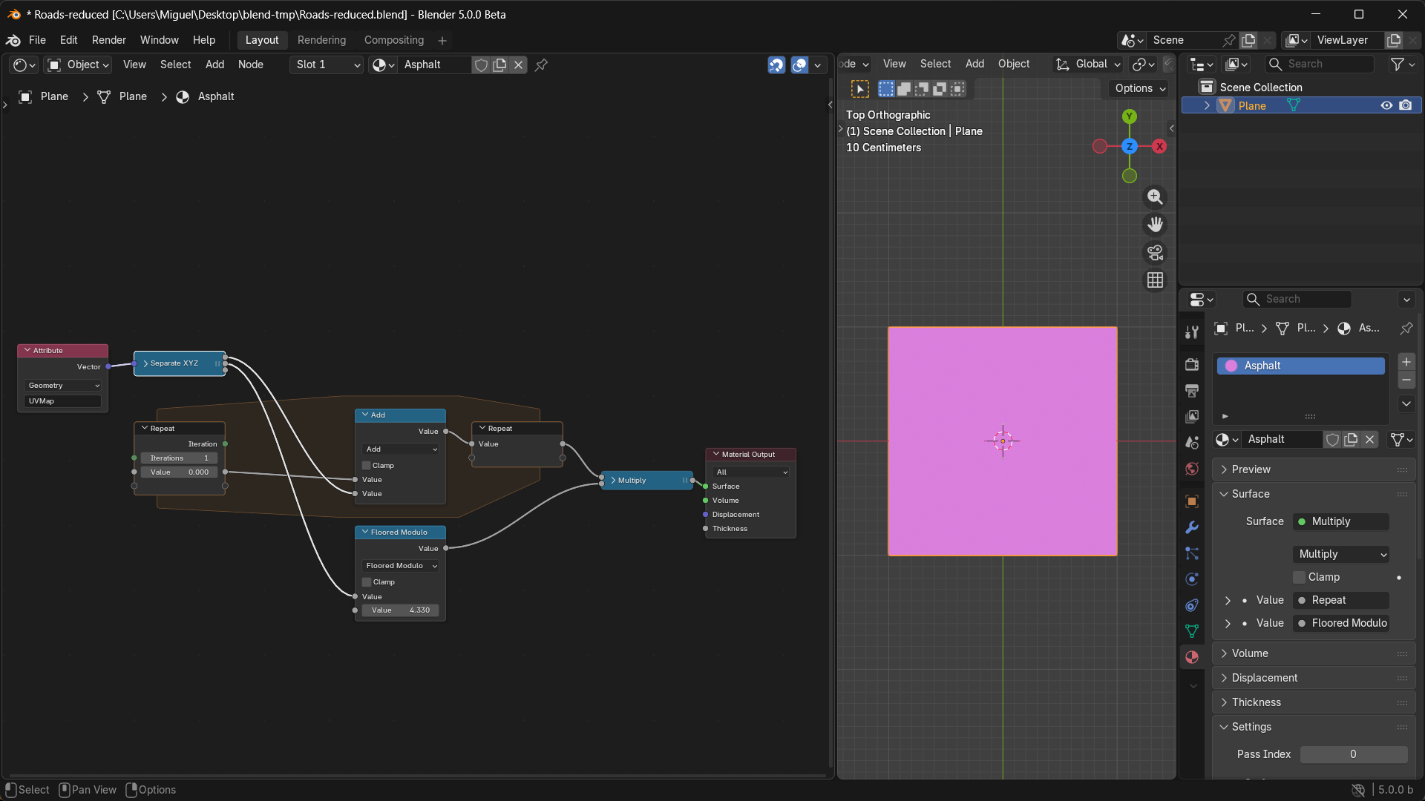Enable Clamp checkbox in Surface properties panel

coord(1299,577)
